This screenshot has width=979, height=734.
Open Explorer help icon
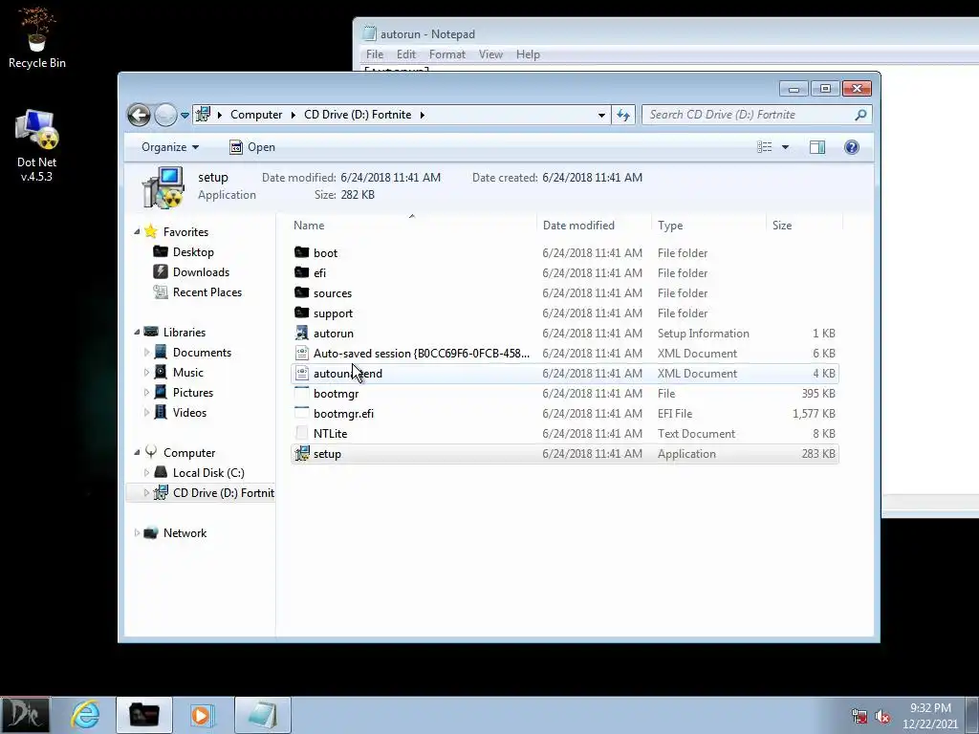click(x=852, y=147)
